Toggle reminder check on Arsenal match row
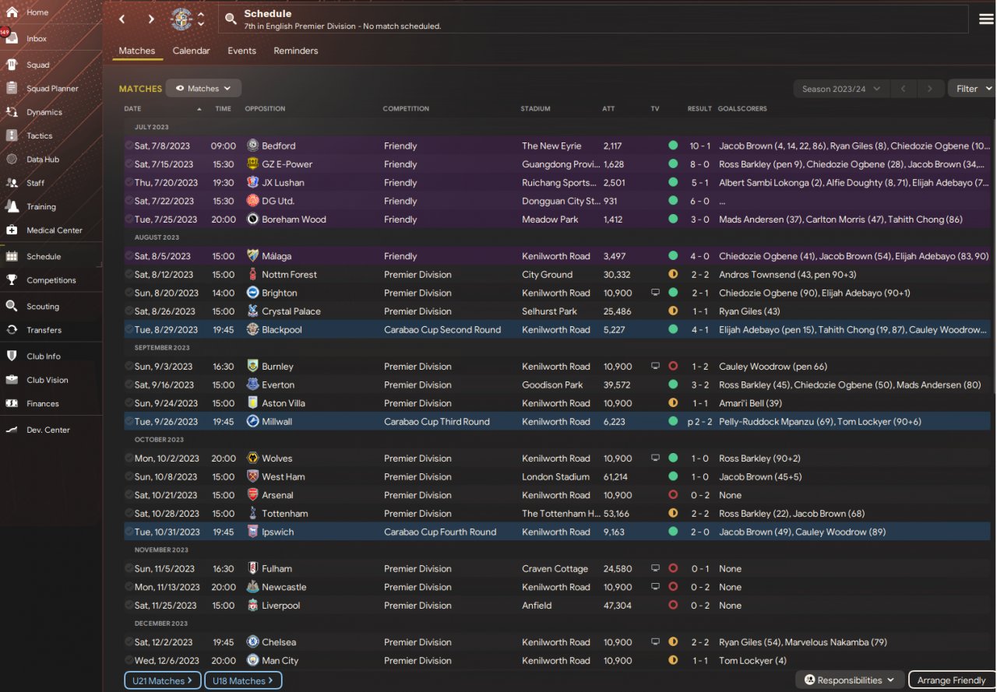This screenshot has width=997, height=692. coord(129,495)
